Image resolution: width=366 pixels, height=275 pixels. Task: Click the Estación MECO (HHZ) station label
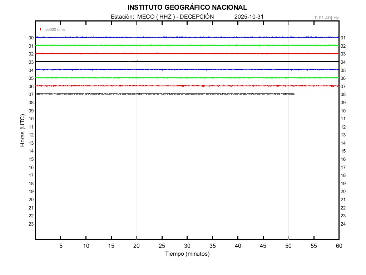pyautogui.click(x=162, y=16)
